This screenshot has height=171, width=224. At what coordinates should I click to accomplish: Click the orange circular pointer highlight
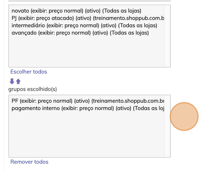point(184,117)
